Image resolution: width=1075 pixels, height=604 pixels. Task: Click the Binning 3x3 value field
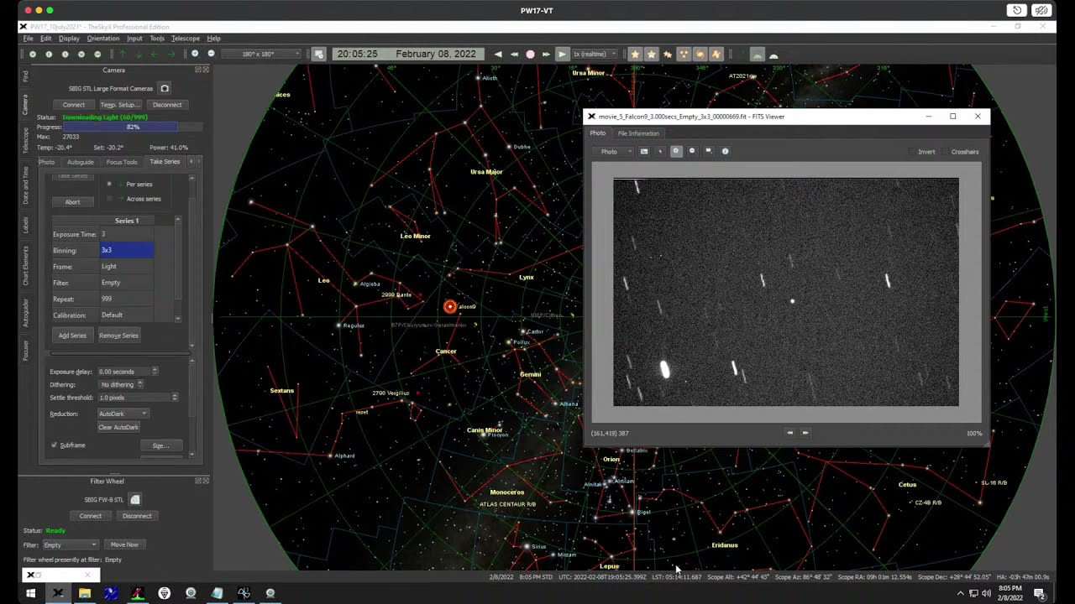click(126, 250)
